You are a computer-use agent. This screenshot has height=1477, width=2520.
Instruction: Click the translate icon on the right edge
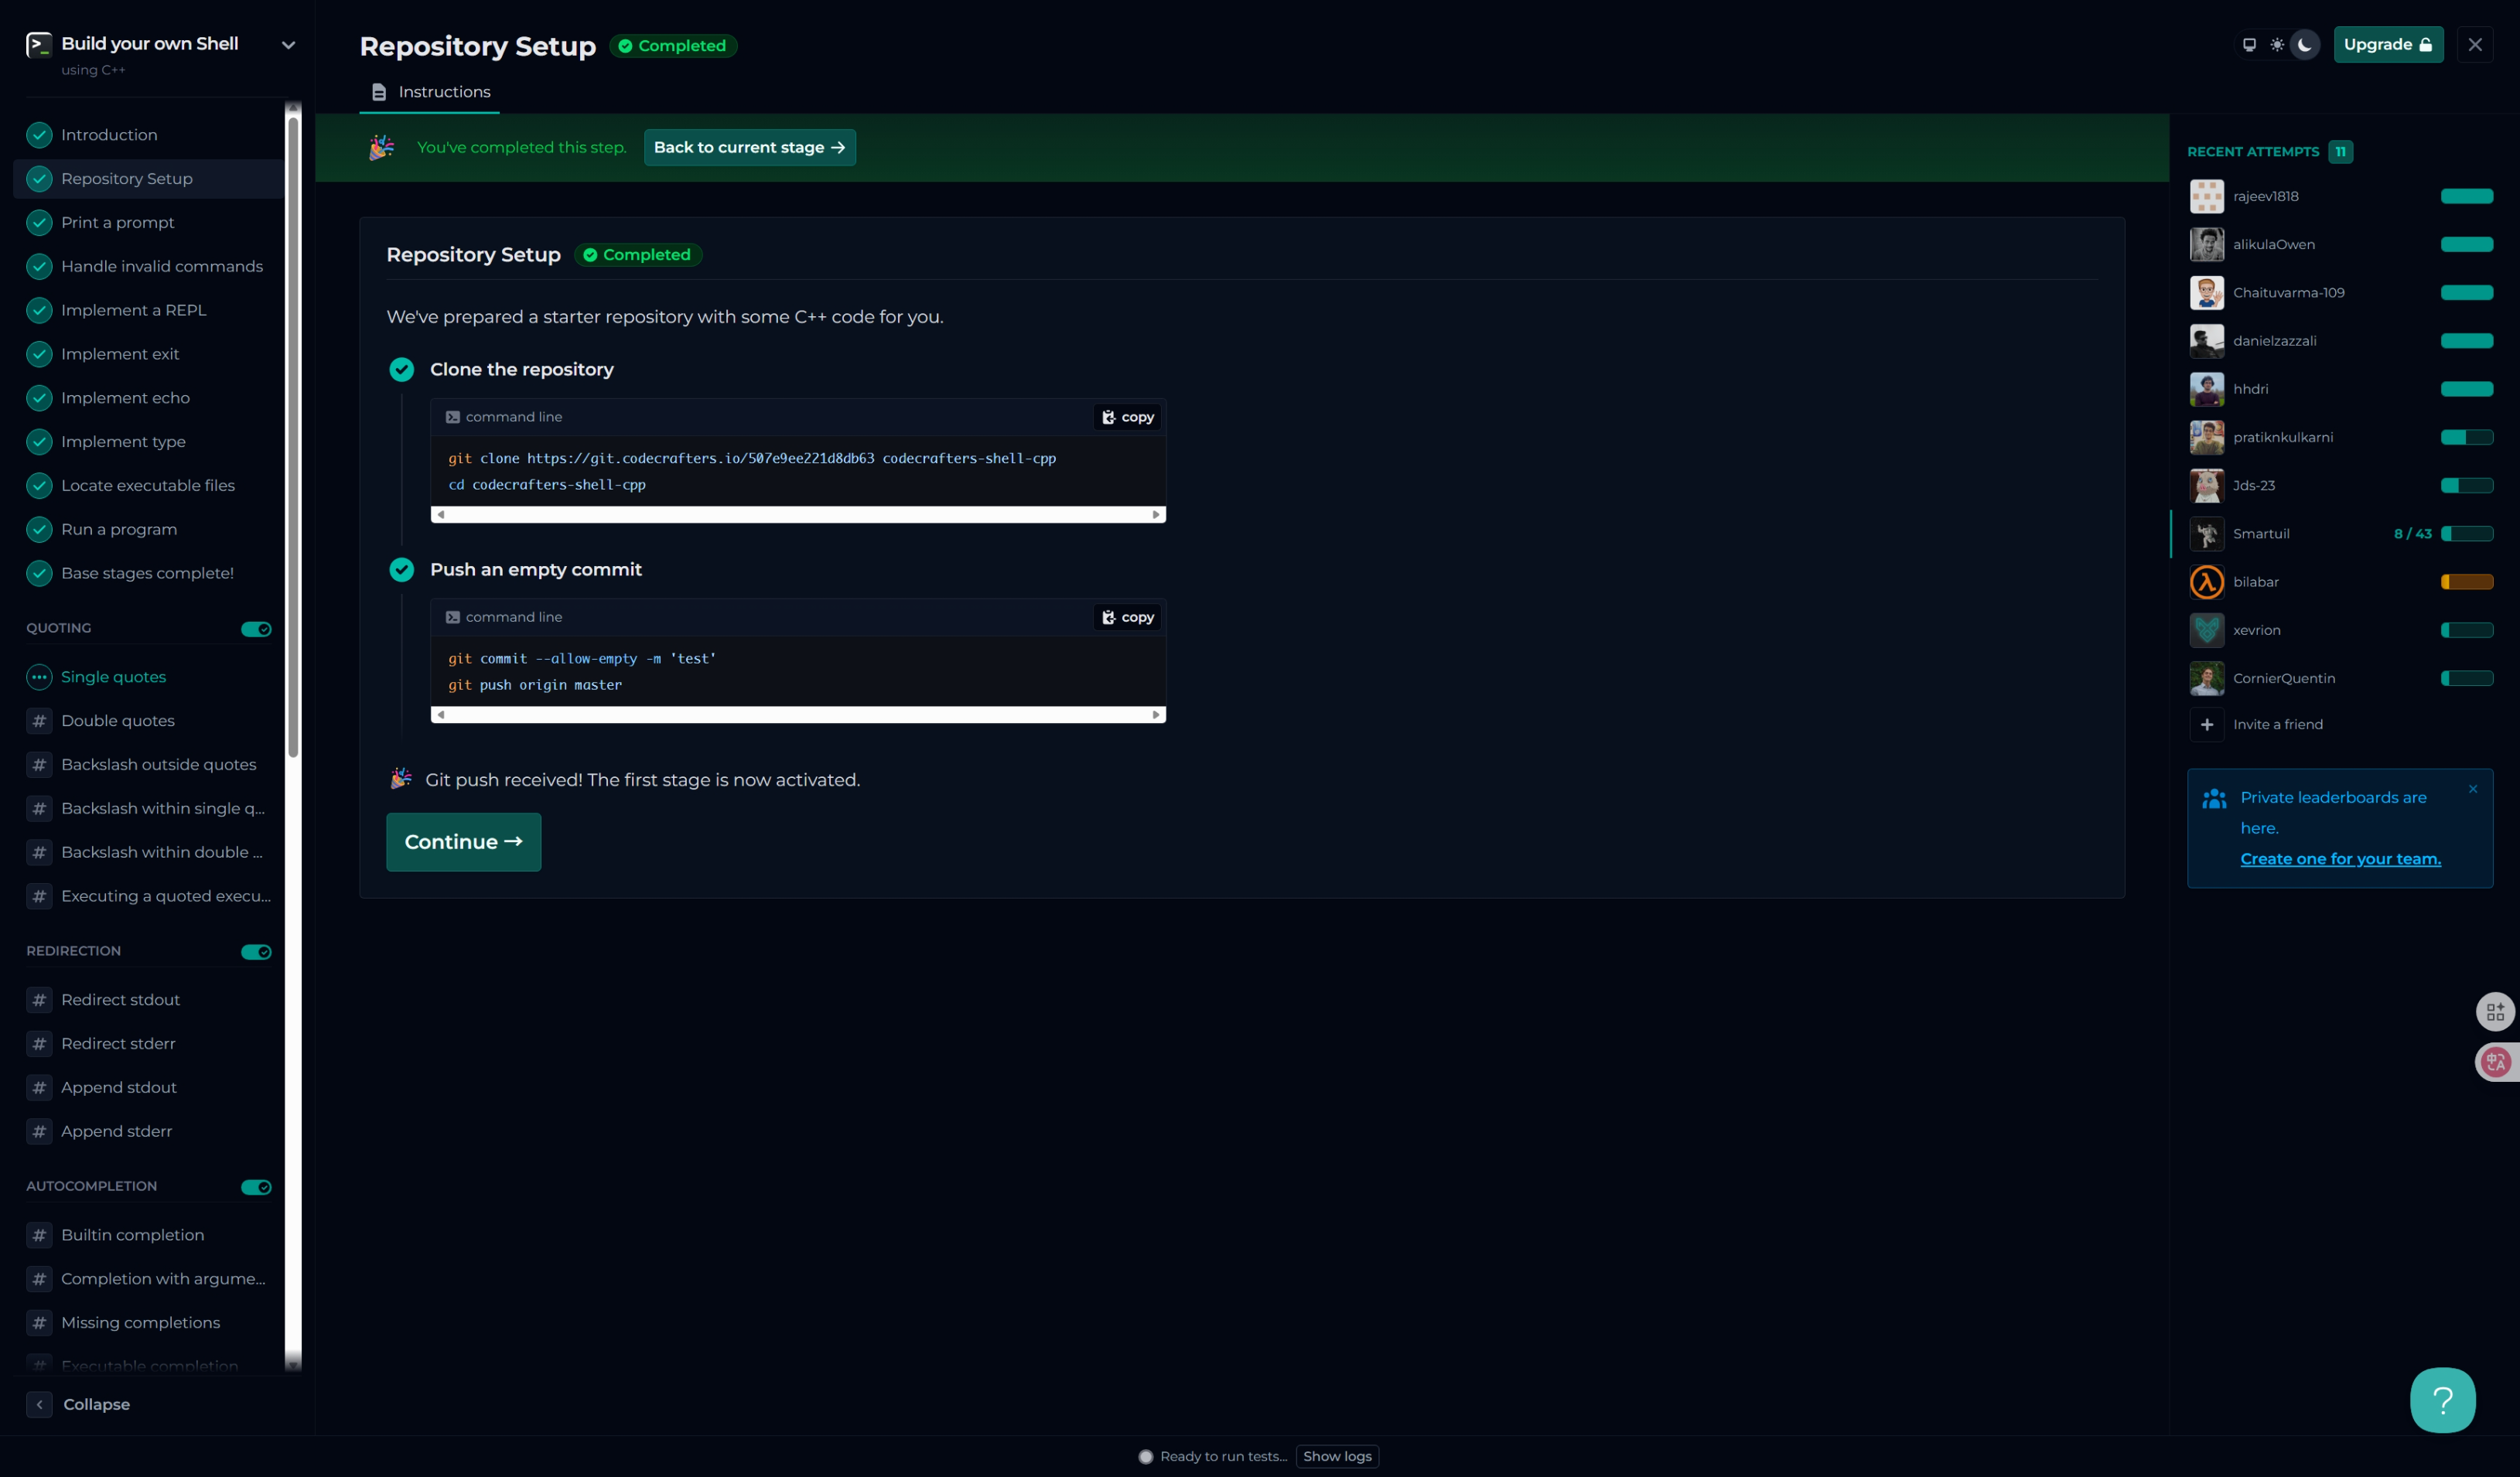(x=2495, y=1062)
